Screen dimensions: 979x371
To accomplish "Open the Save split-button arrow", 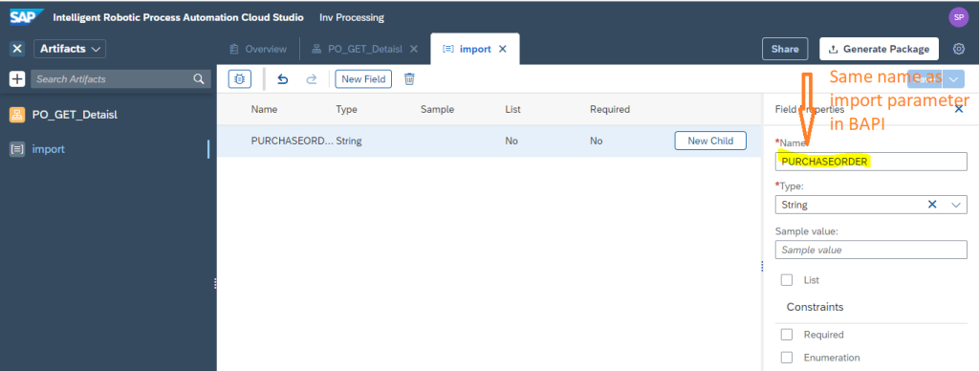I will 953,79.
